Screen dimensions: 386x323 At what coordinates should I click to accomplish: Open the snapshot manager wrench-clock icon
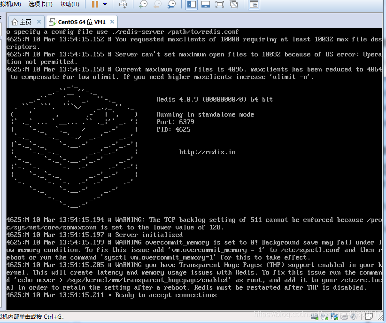coord(171,4)
